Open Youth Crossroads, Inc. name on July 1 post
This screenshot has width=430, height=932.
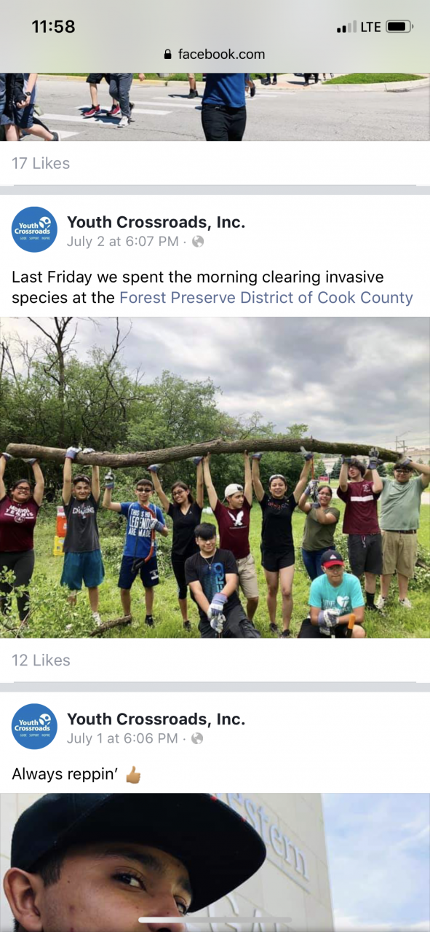(156, 719)
